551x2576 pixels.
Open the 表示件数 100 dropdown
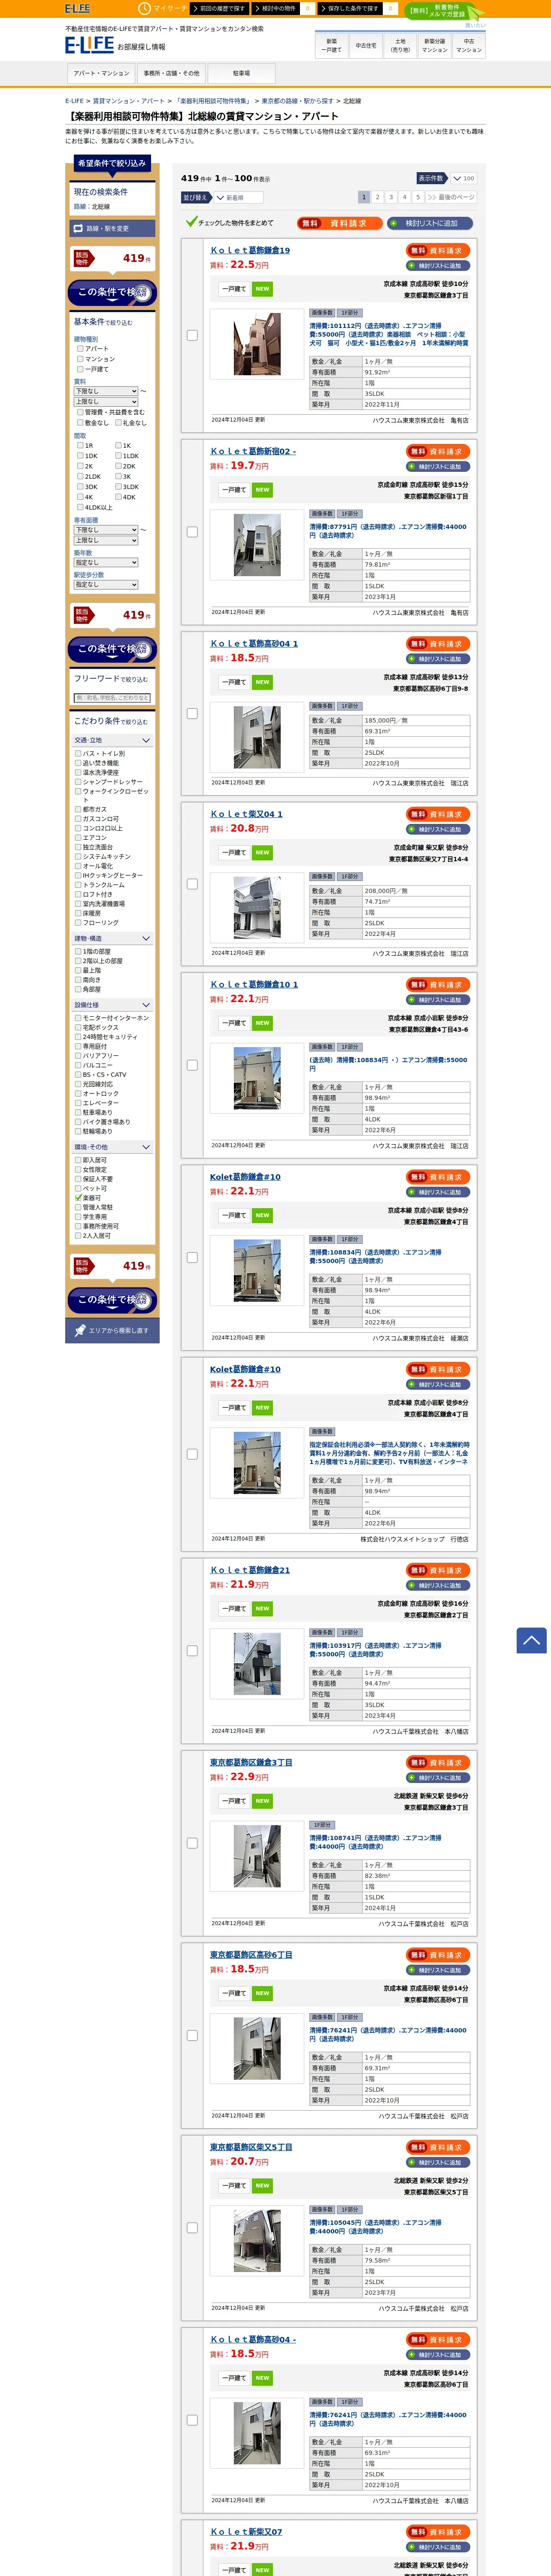[463, 179]
